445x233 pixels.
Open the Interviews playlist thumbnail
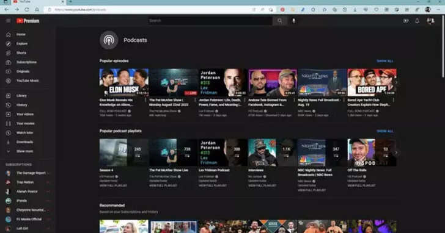pyautogui.click(x=273, y=152)
